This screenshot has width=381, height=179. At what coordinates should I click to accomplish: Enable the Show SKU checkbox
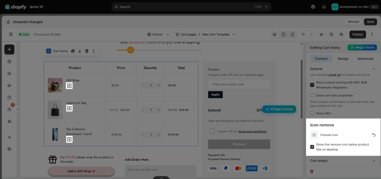click(x=312, y=113)
